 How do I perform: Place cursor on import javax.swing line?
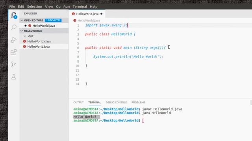(x=106, y=25)
